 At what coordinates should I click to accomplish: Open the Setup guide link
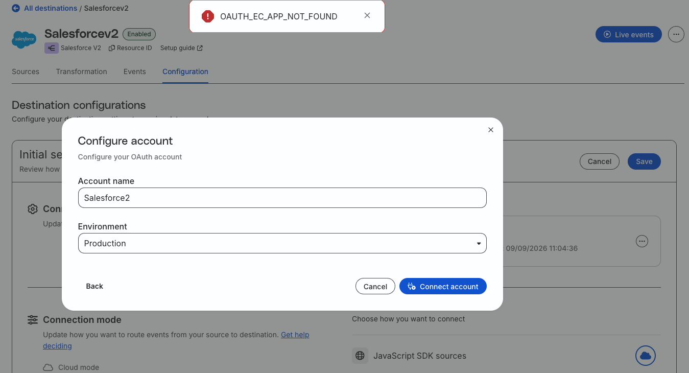tap(181, 48)
